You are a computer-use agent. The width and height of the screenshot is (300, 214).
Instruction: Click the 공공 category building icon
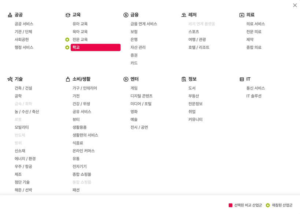point(10,15)
